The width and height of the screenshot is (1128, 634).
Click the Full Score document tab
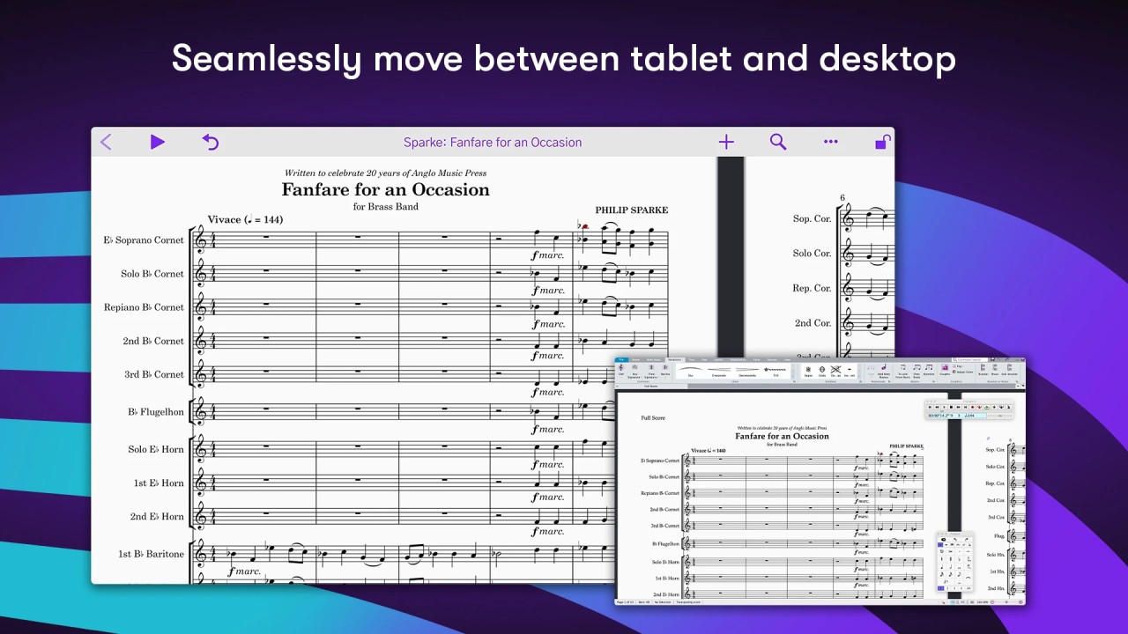[x=651, y=386]
